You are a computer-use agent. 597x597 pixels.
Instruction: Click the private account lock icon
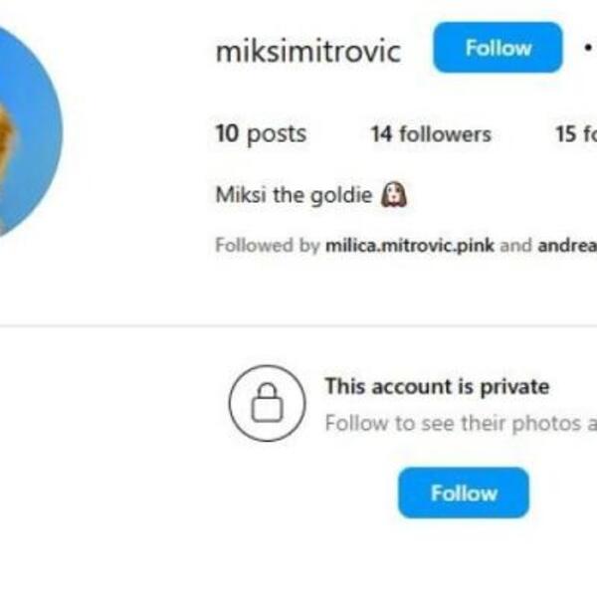coord(267,403)
